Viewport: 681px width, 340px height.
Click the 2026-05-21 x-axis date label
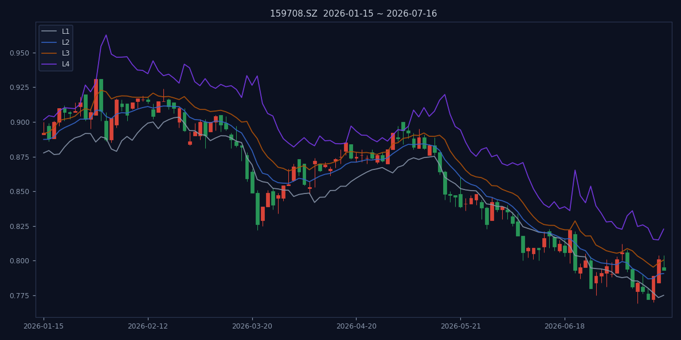(x=460, y=326)
